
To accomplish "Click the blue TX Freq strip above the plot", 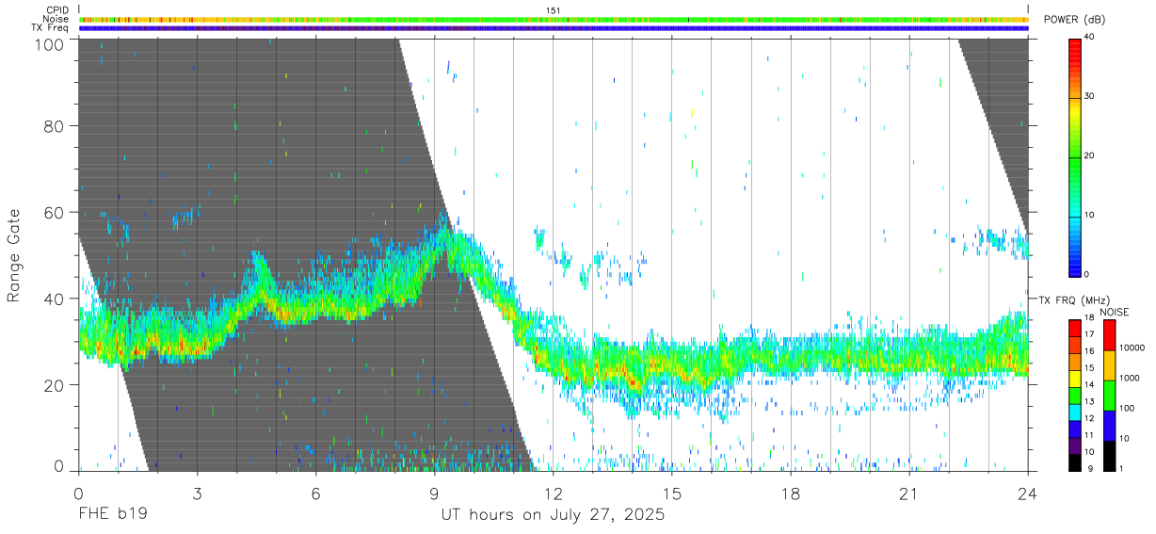I will click(554, 28).
